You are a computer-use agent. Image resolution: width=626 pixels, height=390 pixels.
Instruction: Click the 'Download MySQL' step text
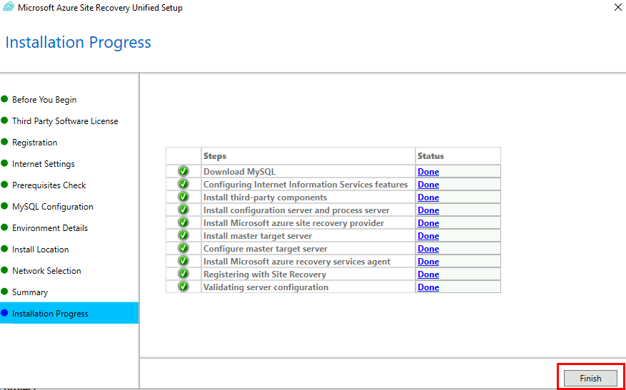[x=240, y=172]
